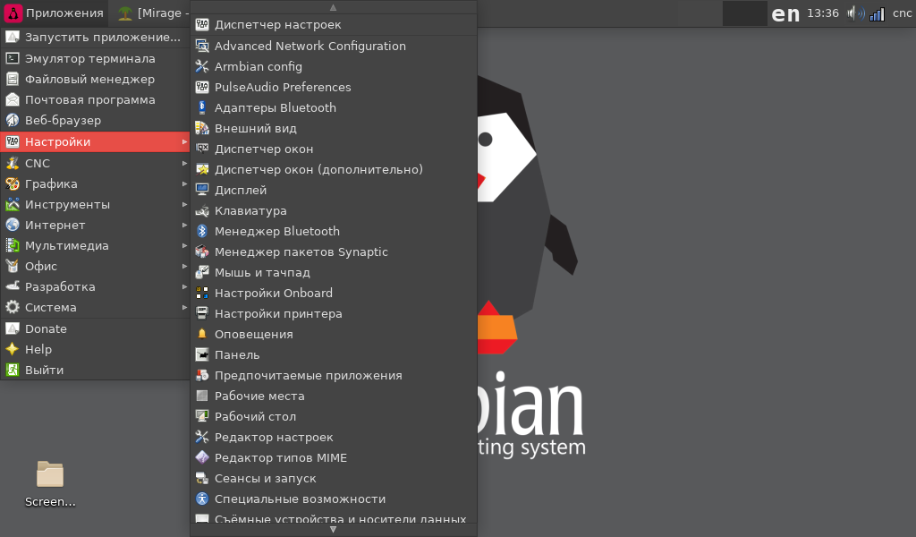Viewport: 916px width, 537px height.
Task: Expand the Система submenu arrow
Action: click(x=184, y=307)
